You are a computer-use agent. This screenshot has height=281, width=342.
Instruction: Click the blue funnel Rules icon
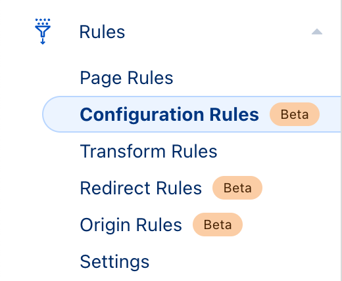tap(43, 32)
